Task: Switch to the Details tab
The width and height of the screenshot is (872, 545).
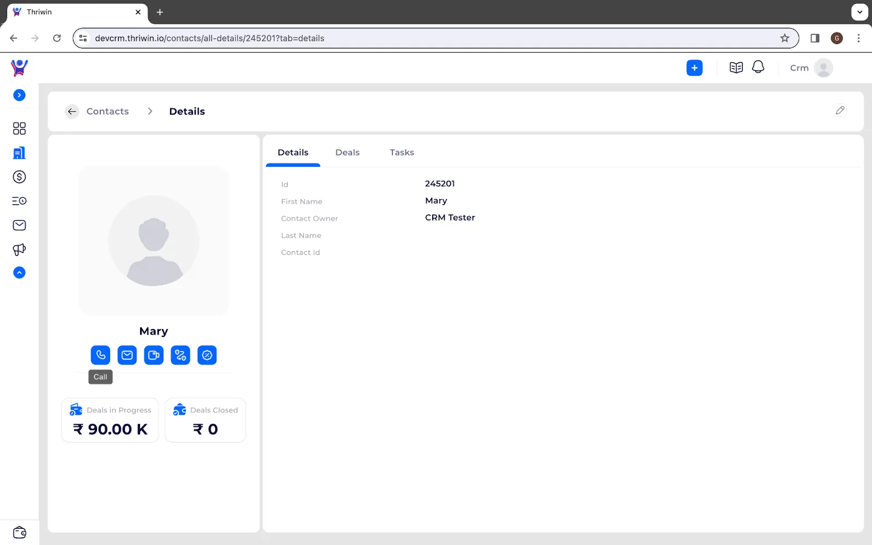Action: pyautogui.click(x=293, y=153)
